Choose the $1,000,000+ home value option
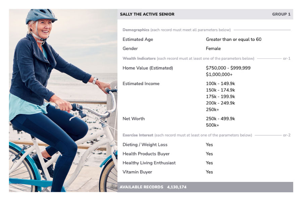The image size is (302, 201). [x=219, y=74]
